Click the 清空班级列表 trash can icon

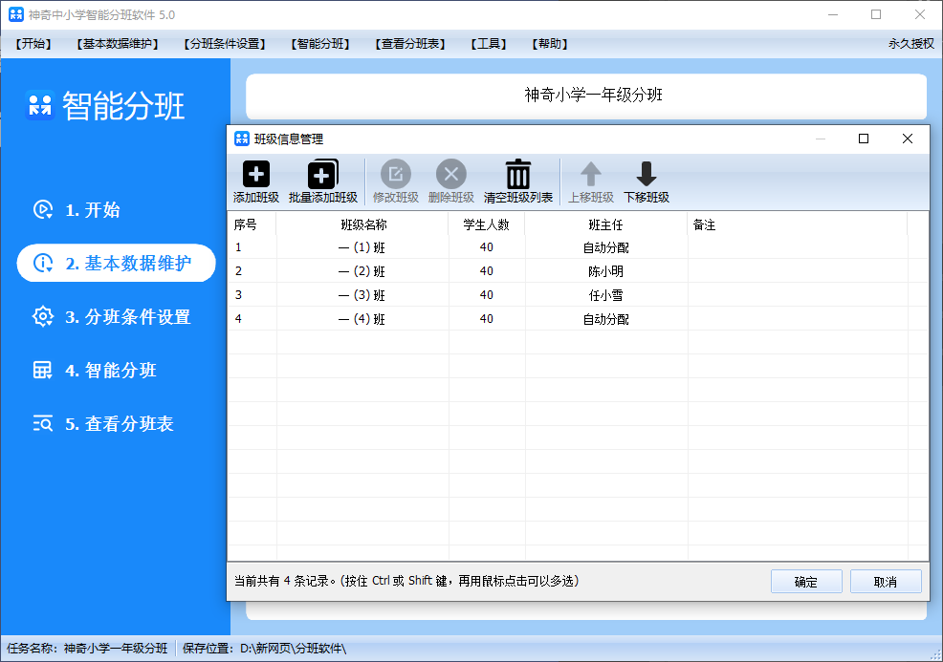[518, 175]
